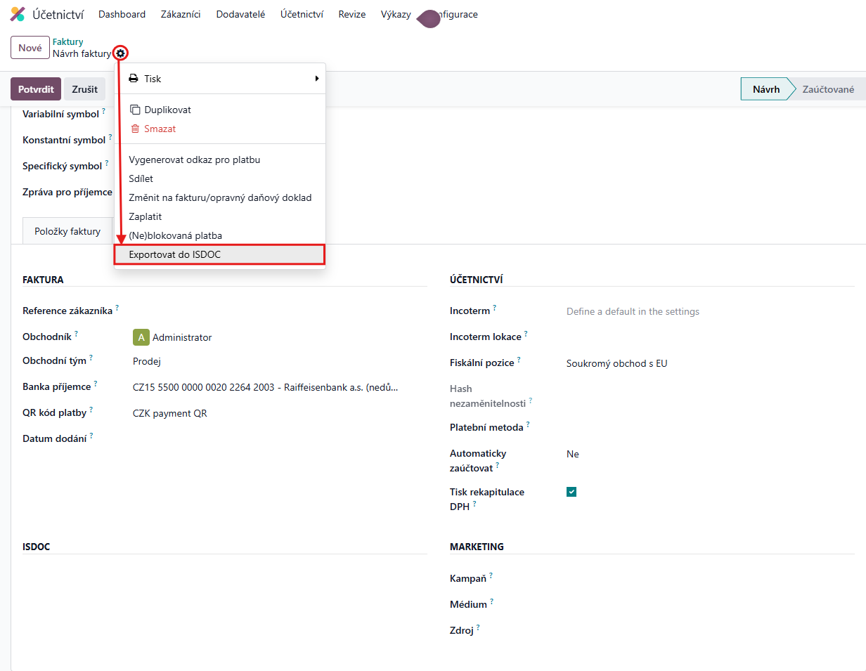Open the QR kód platby dropdown
The height and width of the screenshot is (671, 866).
(x=280, y=413)
